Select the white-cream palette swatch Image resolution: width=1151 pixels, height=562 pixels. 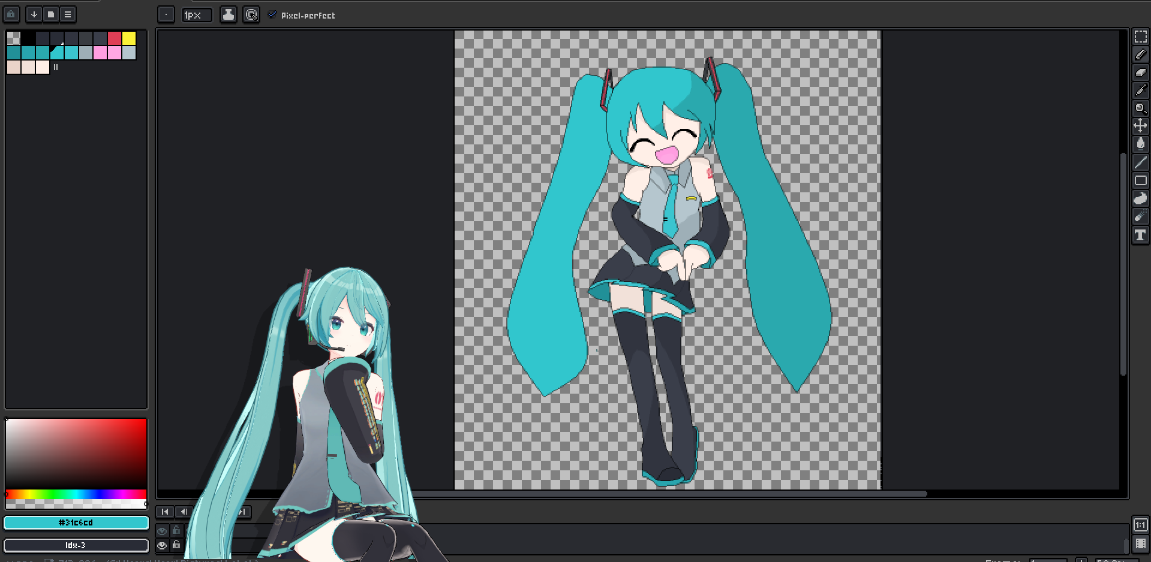[43, 67]
